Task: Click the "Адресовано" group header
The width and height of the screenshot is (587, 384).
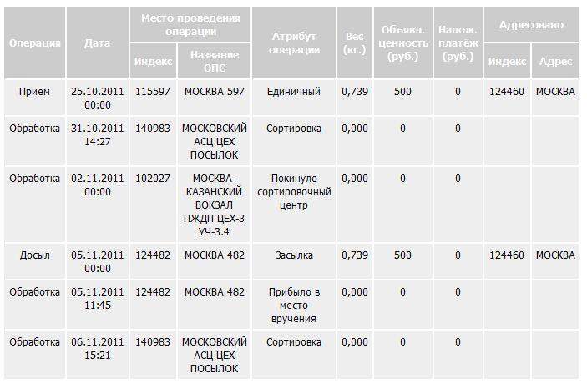Action: (x=531, y=25)
